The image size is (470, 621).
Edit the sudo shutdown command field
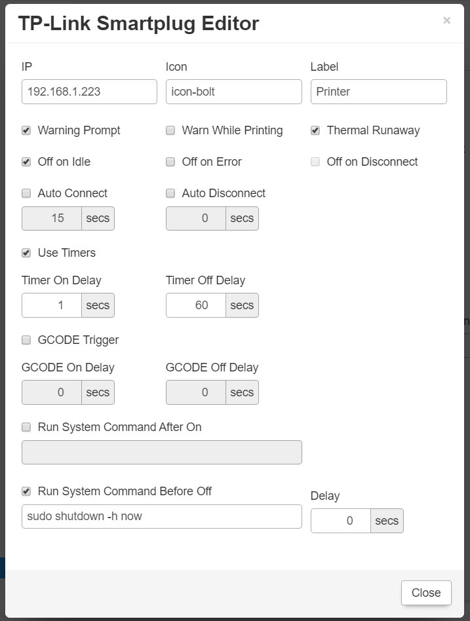[162, 516]
